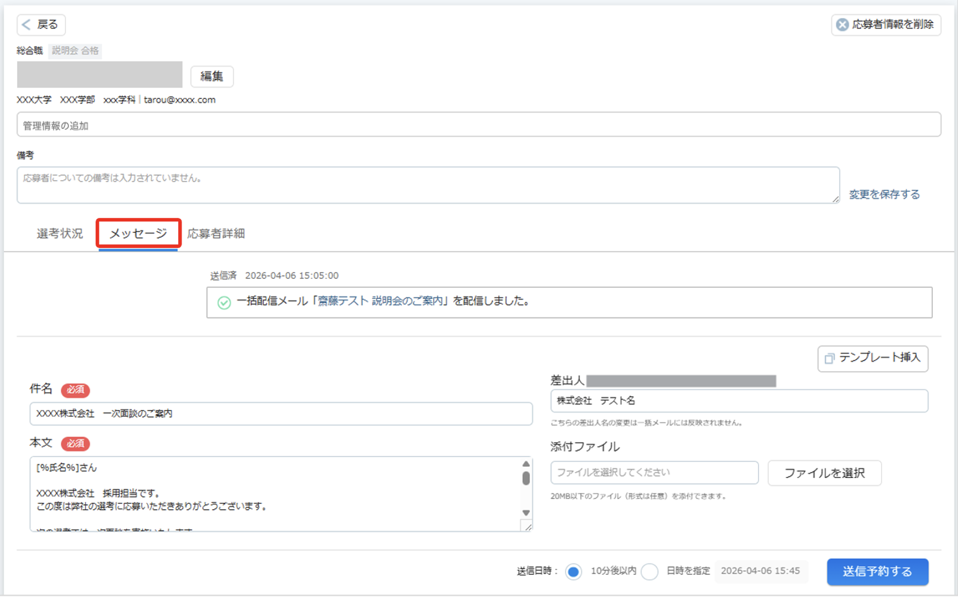Switch to the 選考状況 tab

pos(60,233)
